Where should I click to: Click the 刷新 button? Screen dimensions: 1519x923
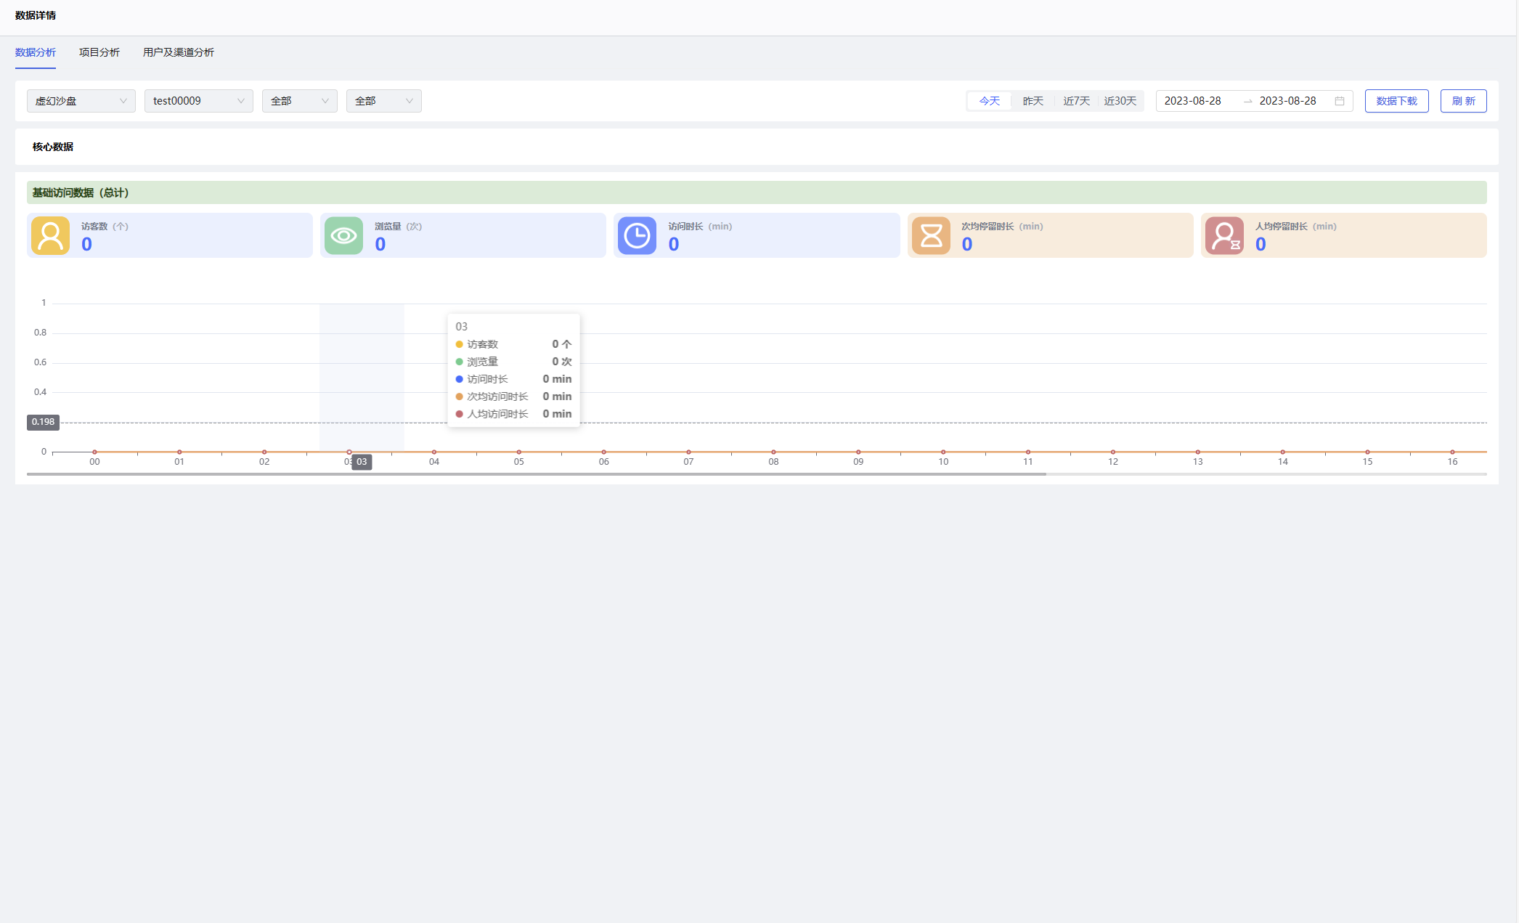1464,101
